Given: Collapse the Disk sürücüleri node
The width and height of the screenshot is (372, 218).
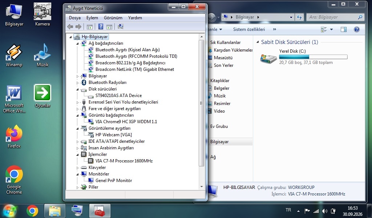Looking at the screenshot, I should (x=78, y=89).
